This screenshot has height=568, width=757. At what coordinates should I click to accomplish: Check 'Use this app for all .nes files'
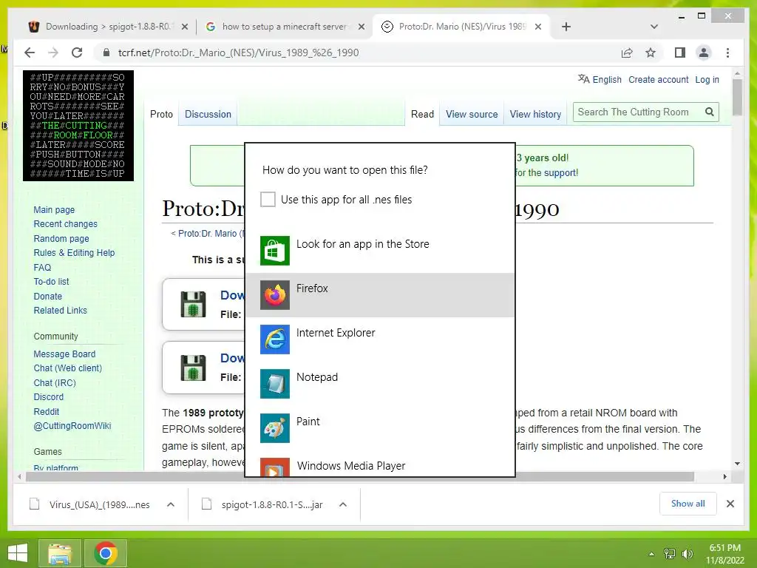(x=268, y=199)
